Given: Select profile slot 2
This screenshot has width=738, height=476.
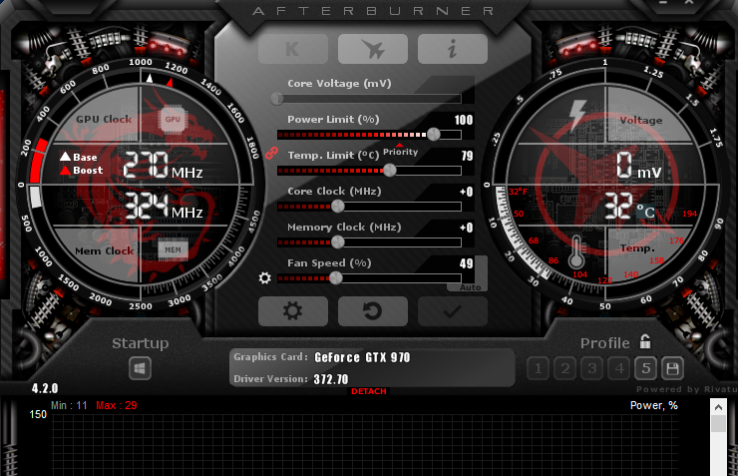Looking at the screenshot, I should [565, 368].
